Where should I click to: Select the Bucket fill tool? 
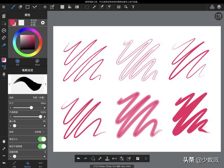(x=69, y=7)
